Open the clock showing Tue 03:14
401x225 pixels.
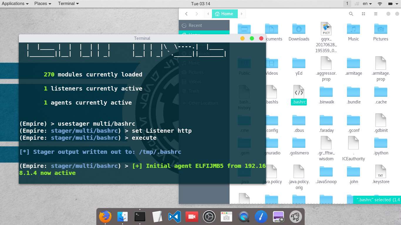201,4
